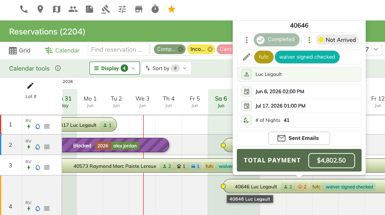Open reservation 40573 Raymond Marc Paiste Leroux
385x215 pixels.
pyautogui.click(x=147, y=166)
